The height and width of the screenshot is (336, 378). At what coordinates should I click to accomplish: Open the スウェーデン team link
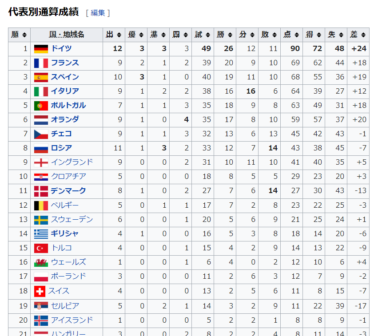[72, 220]
